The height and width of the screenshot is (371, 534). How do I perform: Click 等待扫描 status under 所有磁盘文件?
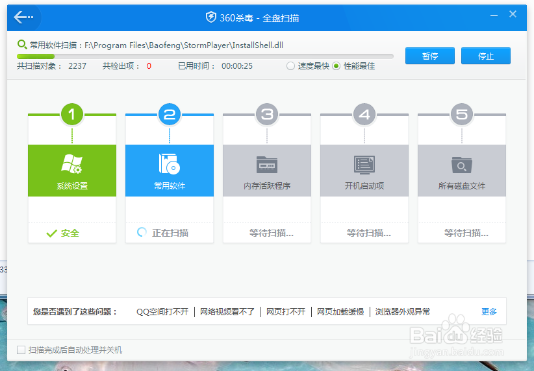tap(466, 233)
